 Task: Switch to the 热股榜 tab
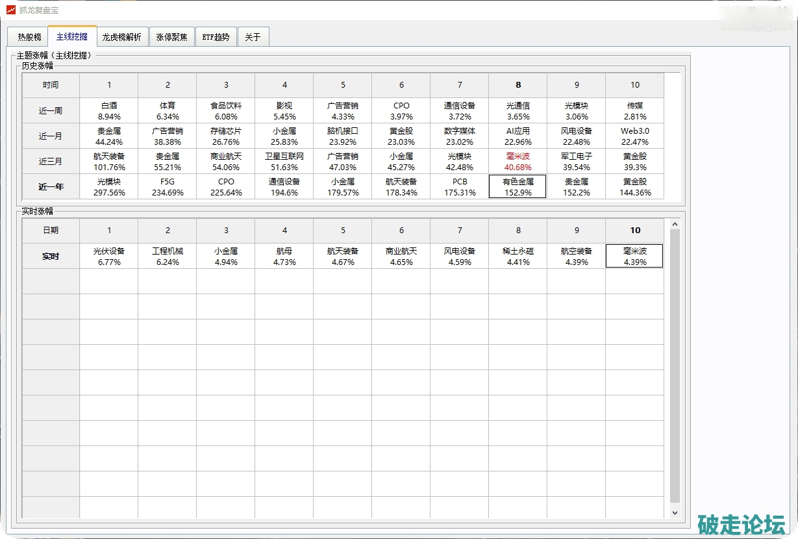point(29,37)
